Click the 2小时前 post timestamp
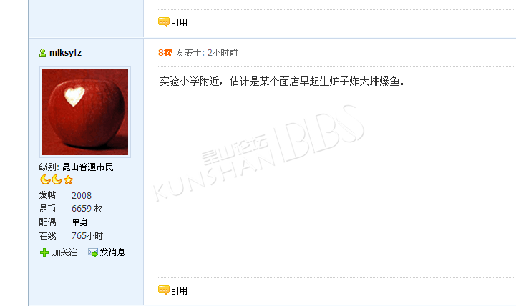 coord(223,53)
